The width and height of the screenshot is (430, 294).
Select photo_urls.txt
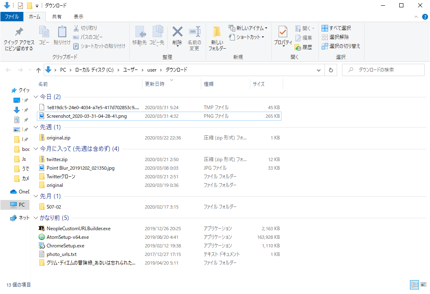pos(159,254)
